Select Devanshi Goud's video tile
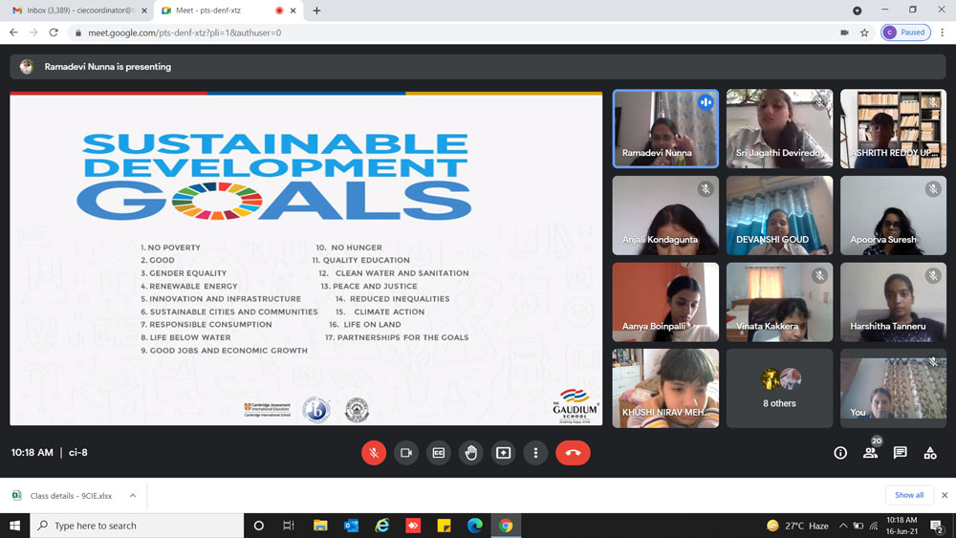956x538 pixels. click(x=779, y=215)
